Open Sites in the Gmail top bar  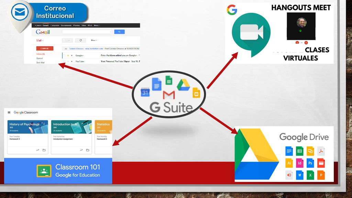click(84, 25)
